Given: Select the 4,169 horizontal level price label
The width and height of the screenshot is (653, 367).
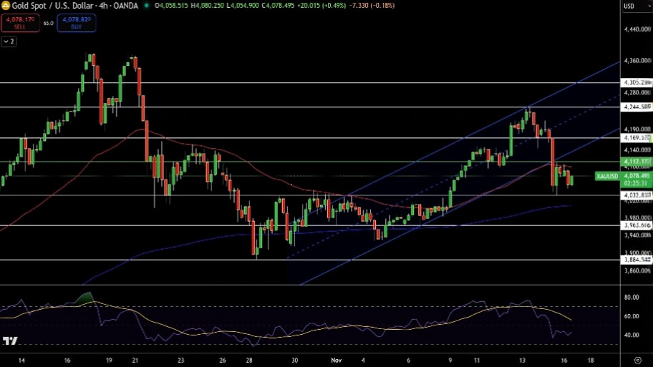Looking at the screenshot, I should point(636,137).
